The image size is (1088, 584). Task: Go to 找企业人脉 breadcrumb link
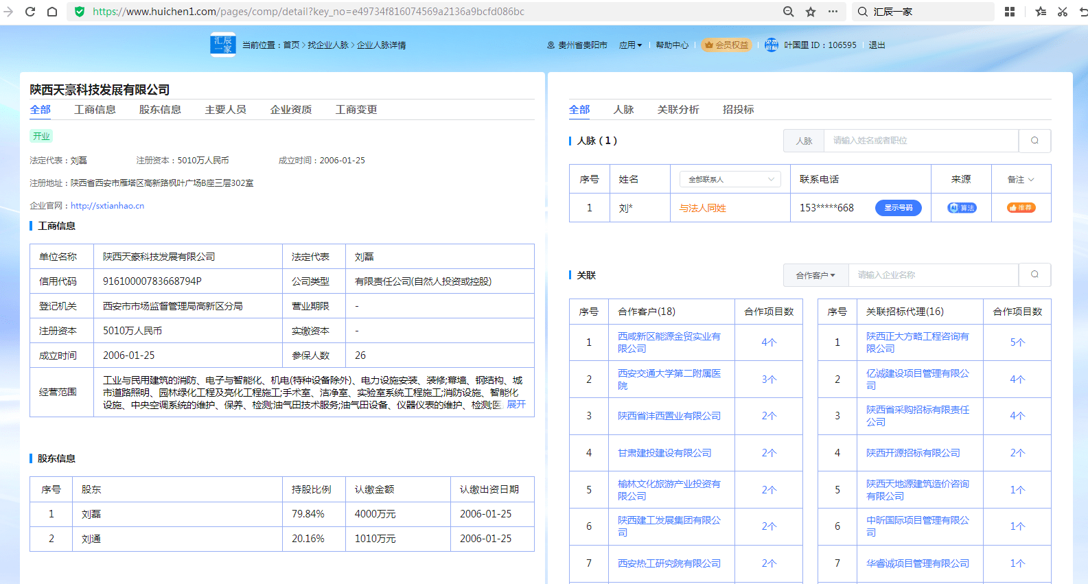(x=328, y=45)
